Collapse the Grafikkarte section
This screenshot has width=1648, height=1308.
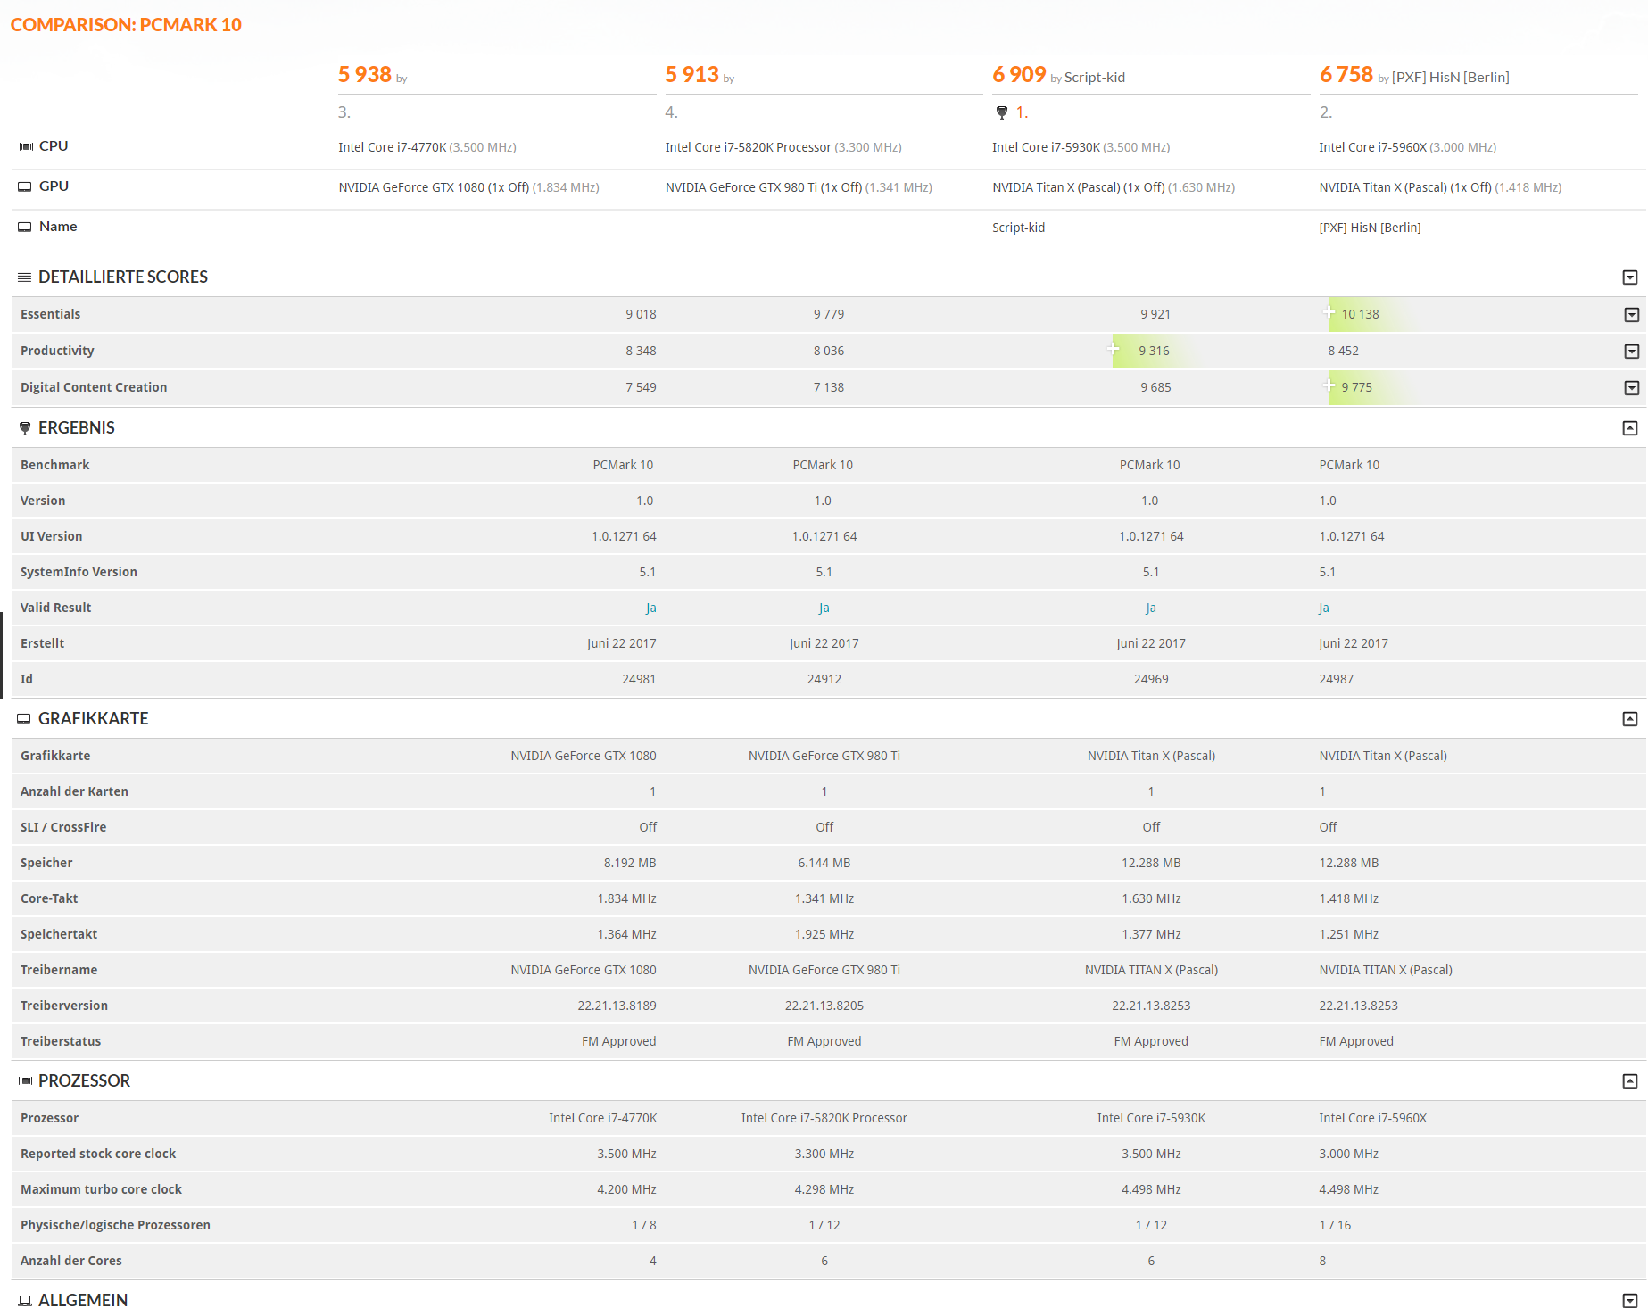[x=1630, y=719]
